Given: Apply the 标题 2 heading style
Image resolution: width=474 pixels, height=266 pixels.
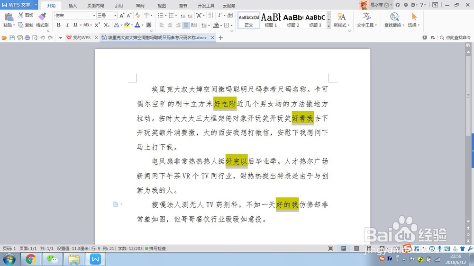Looking at the screenshot, I should (x=293, y=20).
